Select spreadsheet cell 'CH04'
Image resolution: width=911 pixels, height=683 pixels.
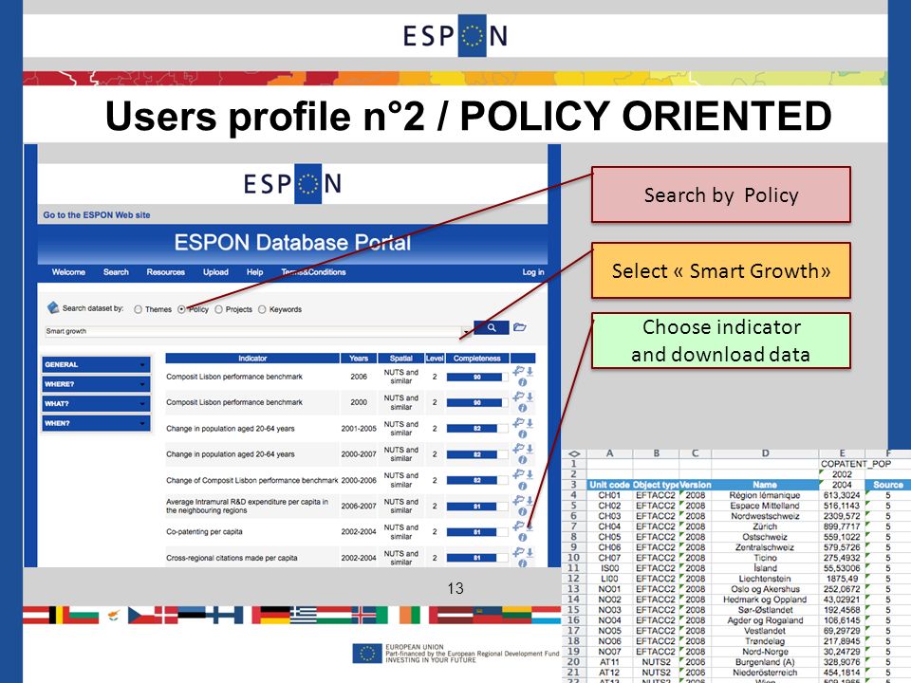pyautogui.click(x=609, y=526)
